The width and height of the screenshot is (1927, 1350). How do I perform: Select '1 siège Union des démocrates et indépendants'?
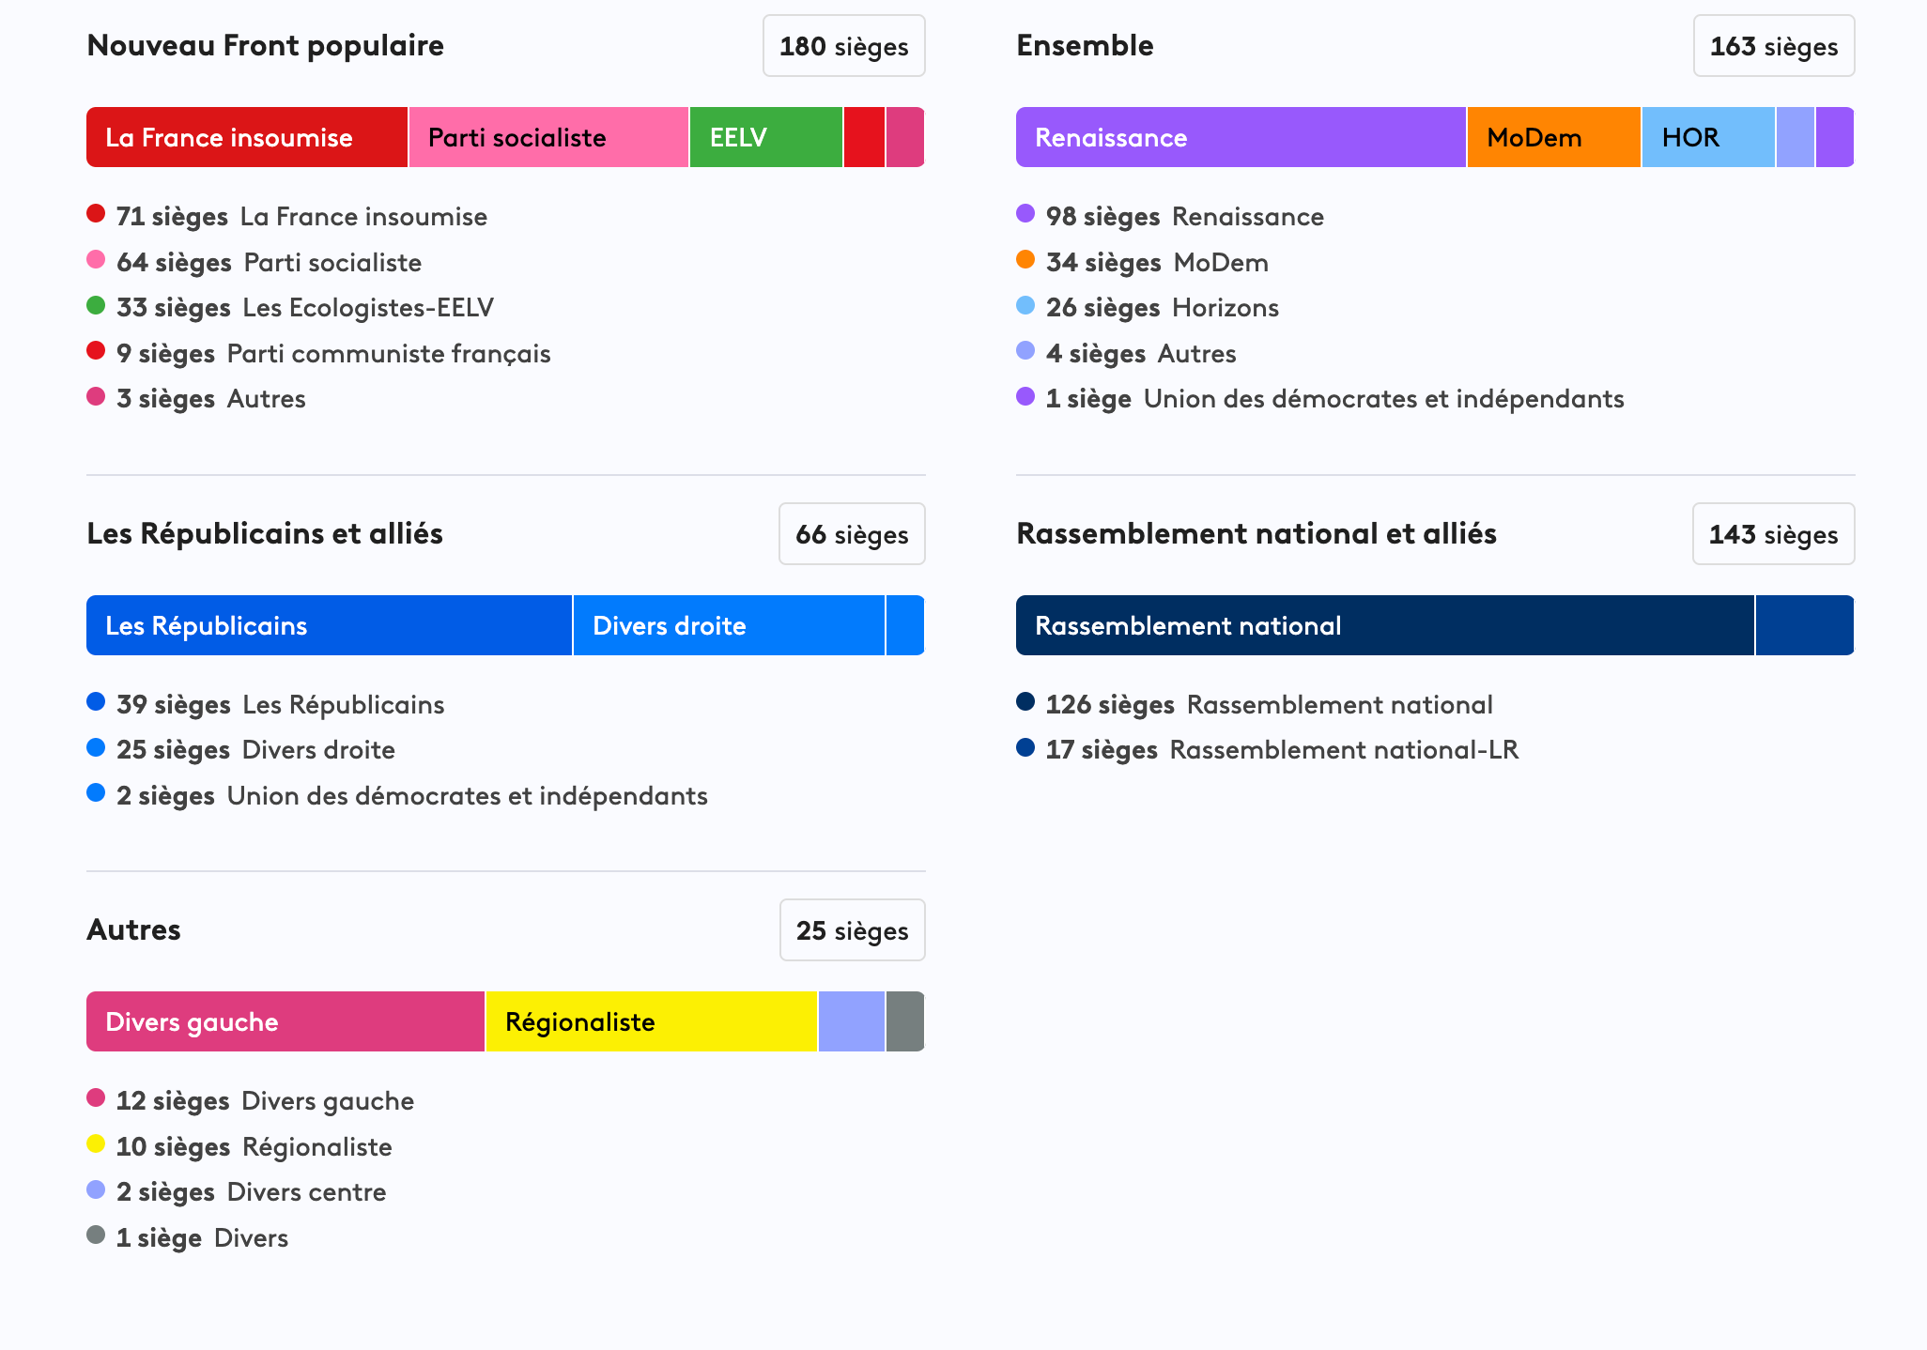(1320, 398)
